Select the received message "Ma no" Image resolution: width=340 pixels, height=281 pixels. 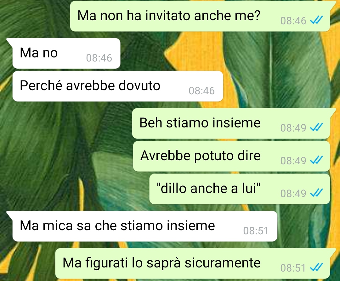pyautogui.click(x=66, y=53)
